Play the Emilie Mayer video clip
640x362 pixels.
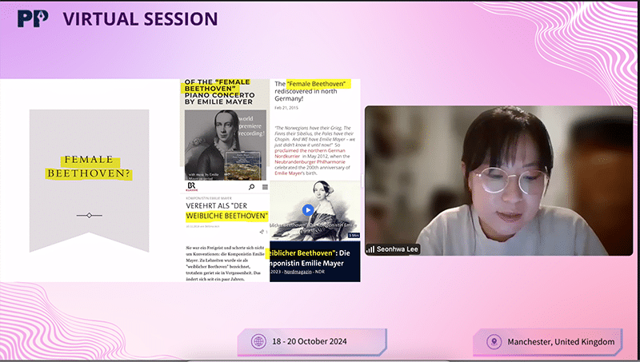(307, 210)
